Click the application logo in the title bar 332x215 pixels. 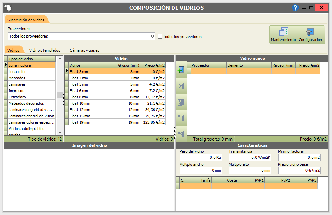point(8,8)
